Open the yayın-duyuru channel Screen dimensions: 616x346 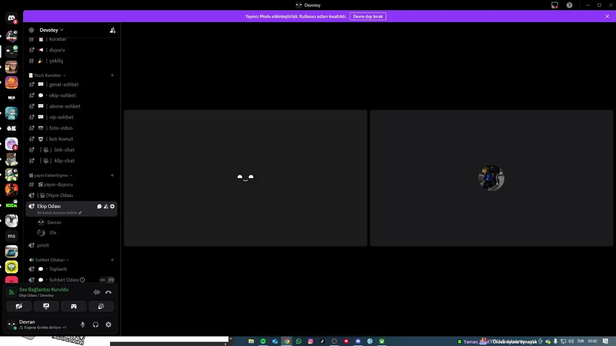pyautogui.click(x=71, y=185)
